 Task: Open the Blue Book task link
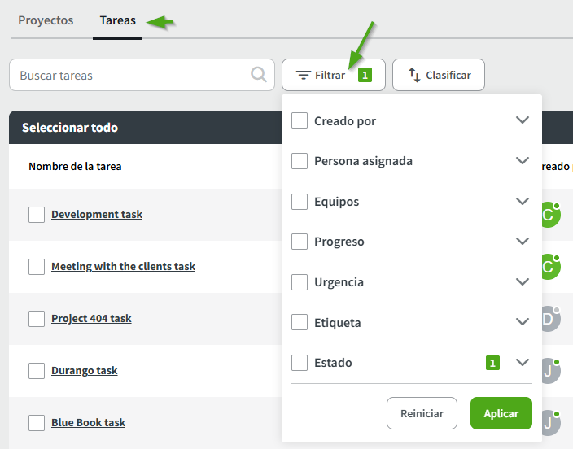click(x=88, y=423)
